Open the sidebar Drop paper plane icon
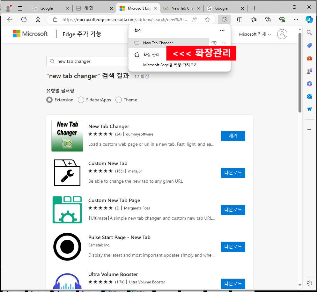The image size is (317, 292). (309, 109)
